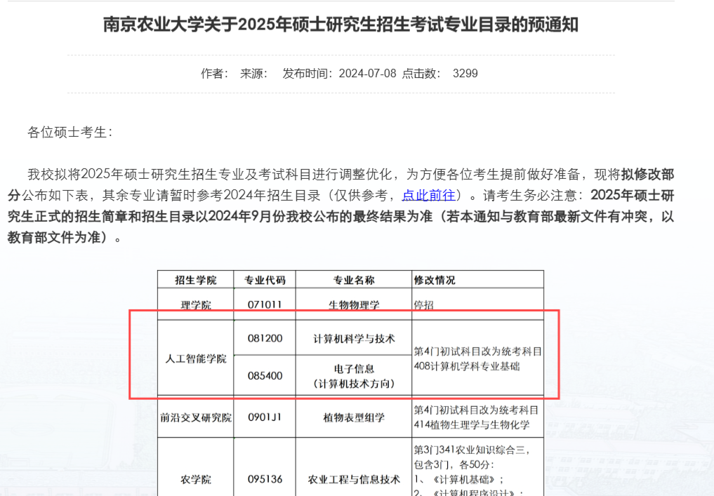Click the 408计算机学科专业基础 text

pyautogui.click(x=467, y=366)
